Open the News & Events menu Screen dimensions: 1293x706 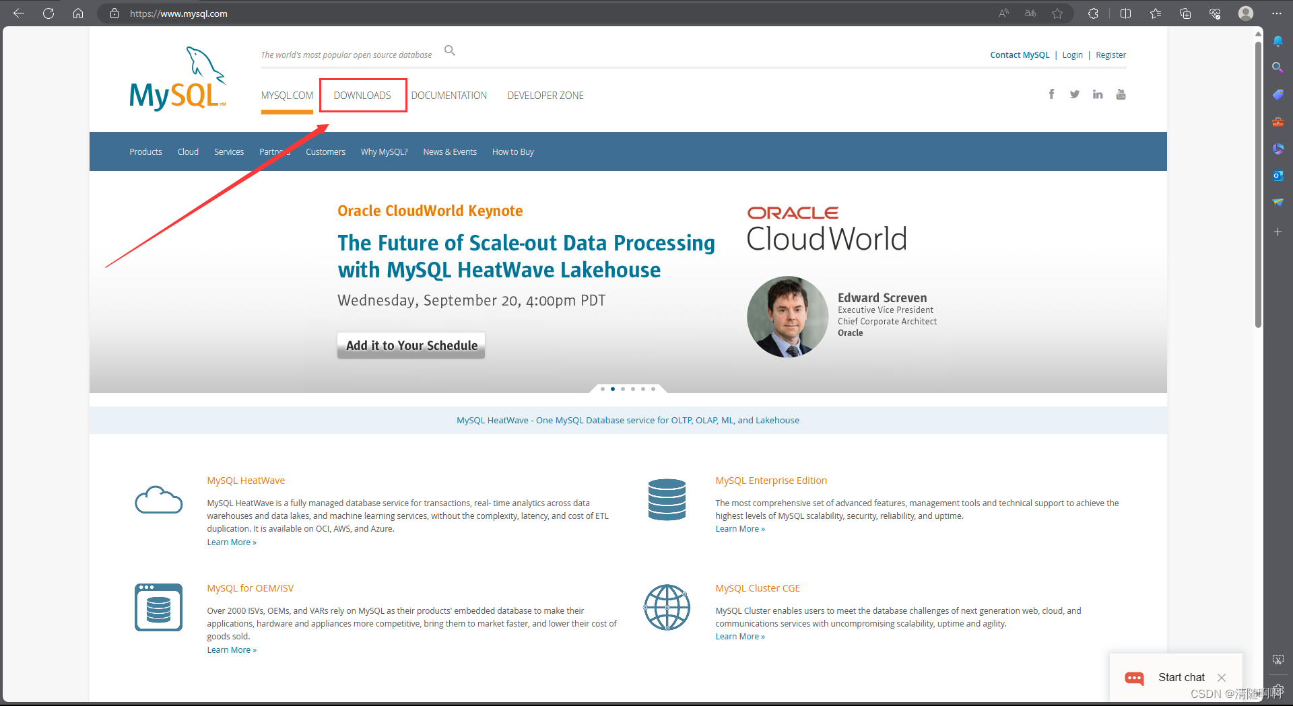(x=450, y=152)
